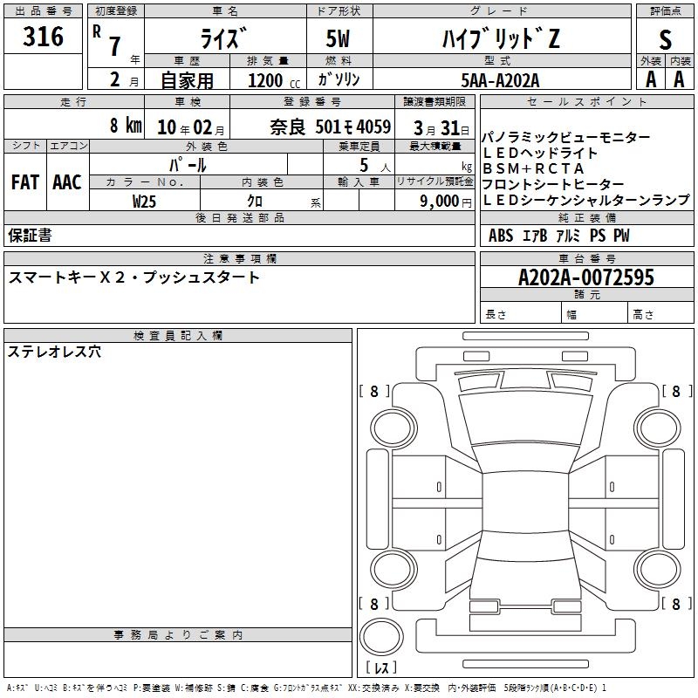
Task: Select the 高さ dimension field
Action: (660, 313)
